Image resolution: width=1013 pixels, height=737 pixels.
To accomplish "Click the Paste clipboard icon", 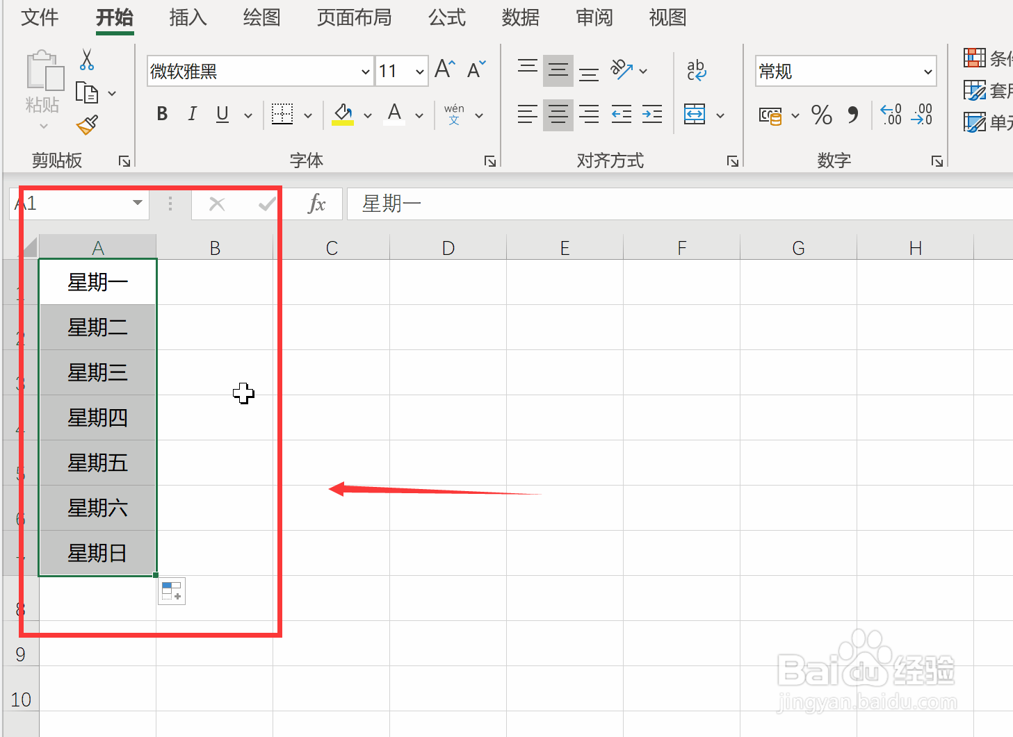I will pyautogui.click(x=44, y=71).
